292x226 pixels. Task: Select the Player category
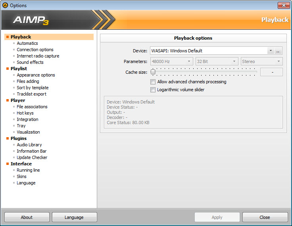tap(18, 100)
